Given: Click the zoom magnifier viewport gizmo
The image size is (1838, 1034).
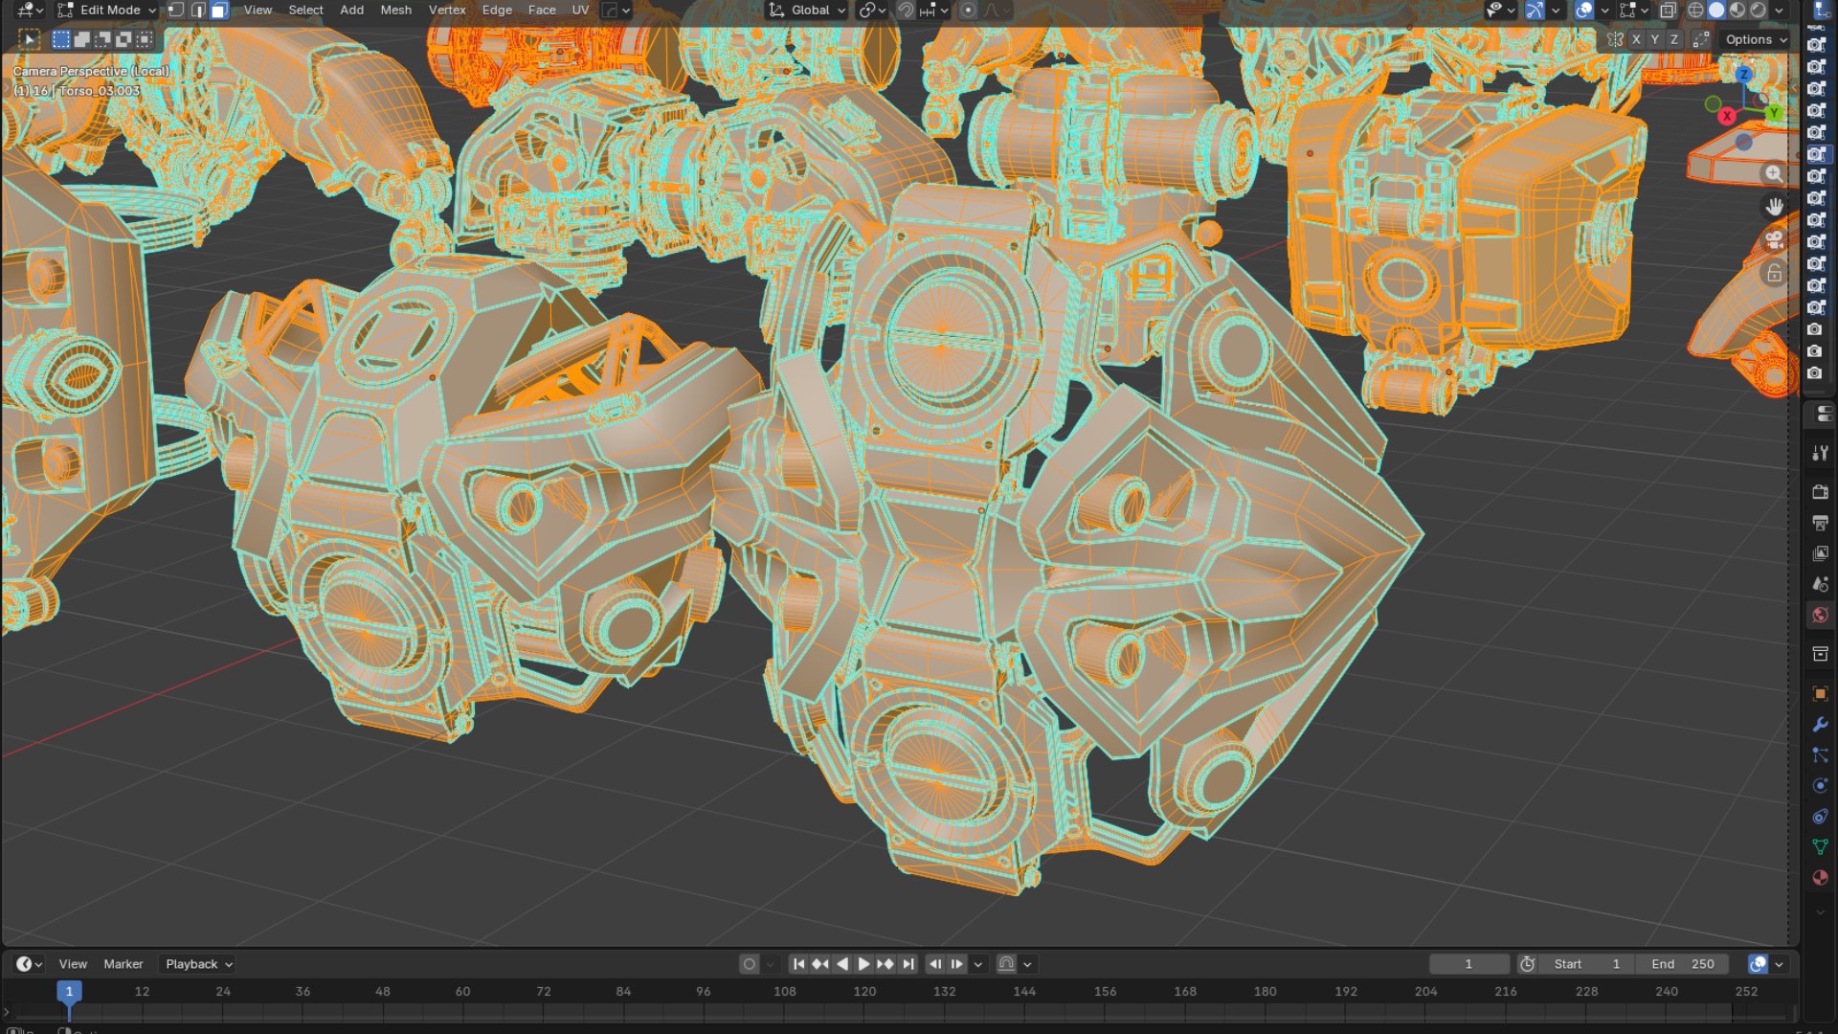Looking at the screenshot, I should pyautogui.click(x=1774, y=173).
